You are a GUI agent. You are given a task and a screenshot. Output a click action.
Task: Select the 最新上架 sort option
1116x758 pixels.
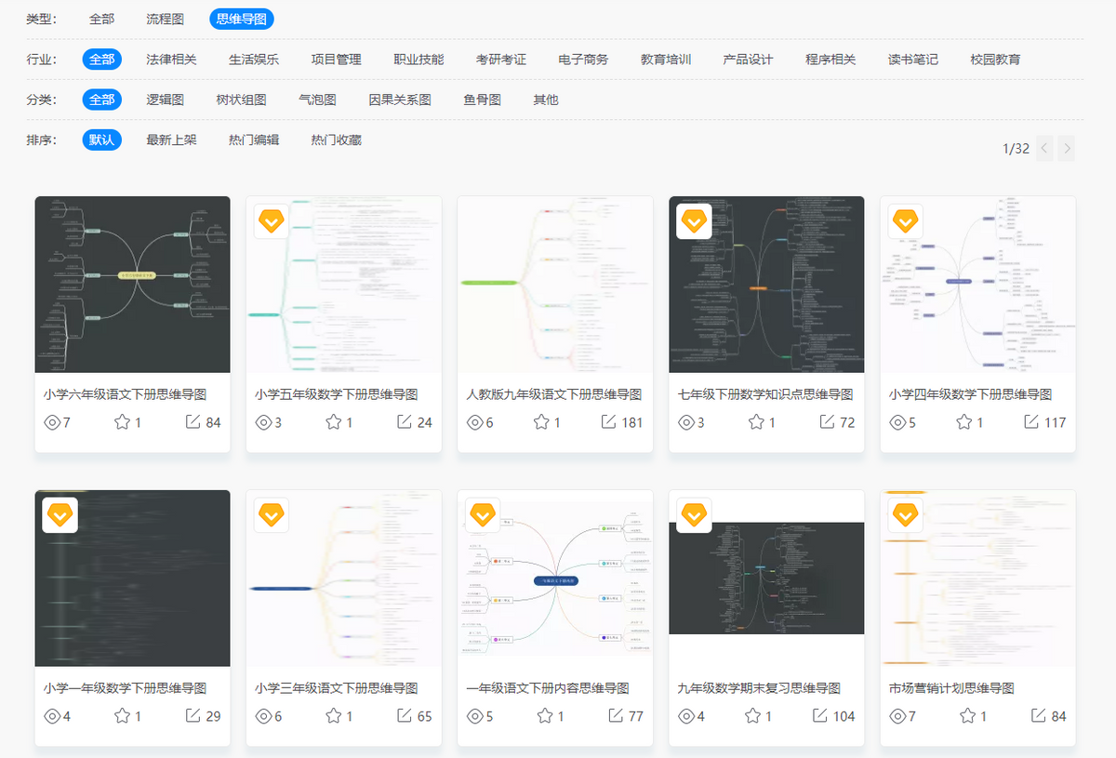pyautogui.click(x=172, y=141)
